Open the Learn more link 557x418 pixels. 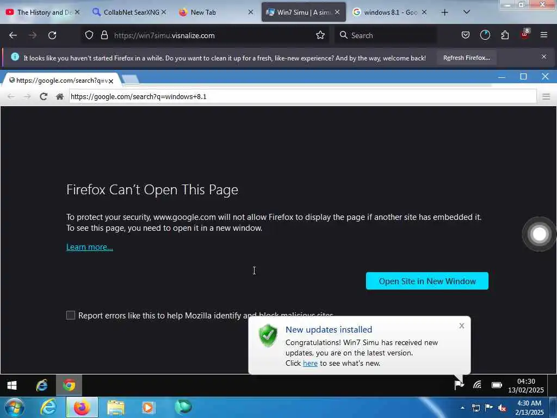90,247
